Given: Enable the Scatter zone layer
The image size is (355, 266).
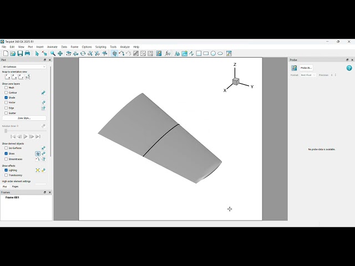Looking at the screenshot, I should 6,113.
